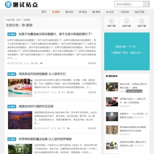Open the book sculpture thumbnail

coord(112,130)
